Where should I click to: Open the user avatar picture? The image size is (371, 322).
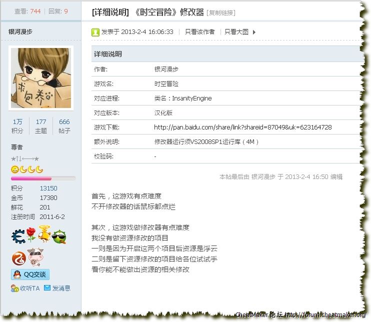click(x=41, y=77)
